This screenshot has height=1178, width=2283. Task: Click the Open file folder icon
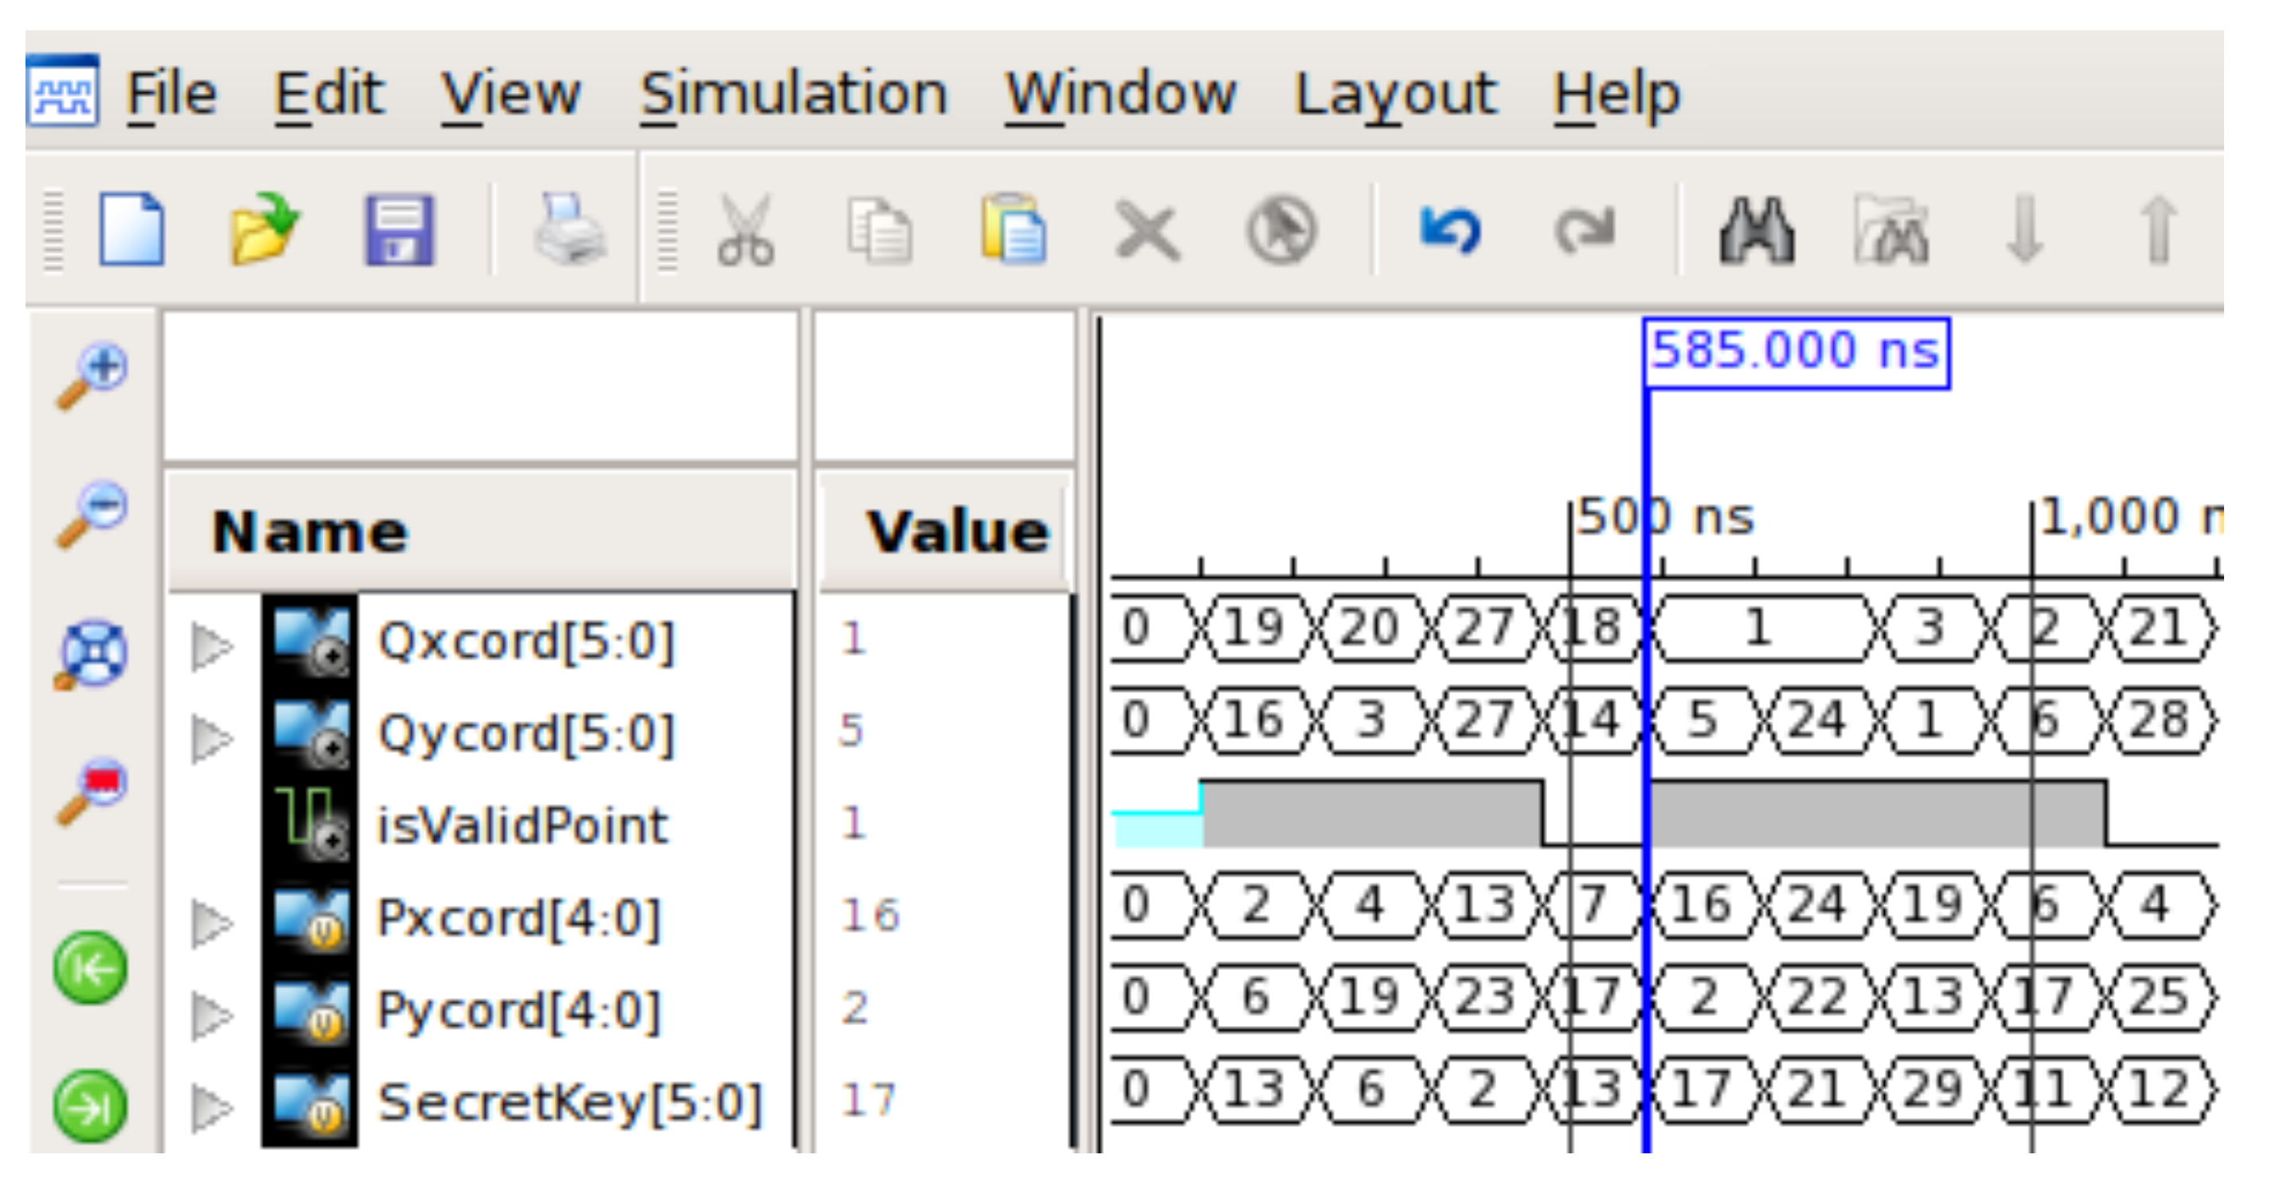264,229
